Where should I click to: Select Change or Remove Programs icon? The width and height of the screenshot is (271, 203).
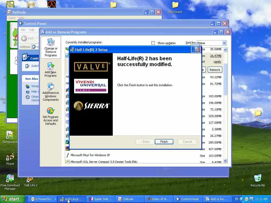point(51,48)
